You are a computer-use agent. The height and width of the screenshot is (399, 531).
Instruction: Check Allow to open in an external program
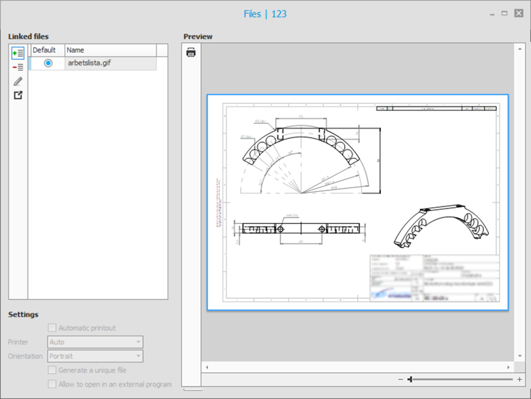53,384
